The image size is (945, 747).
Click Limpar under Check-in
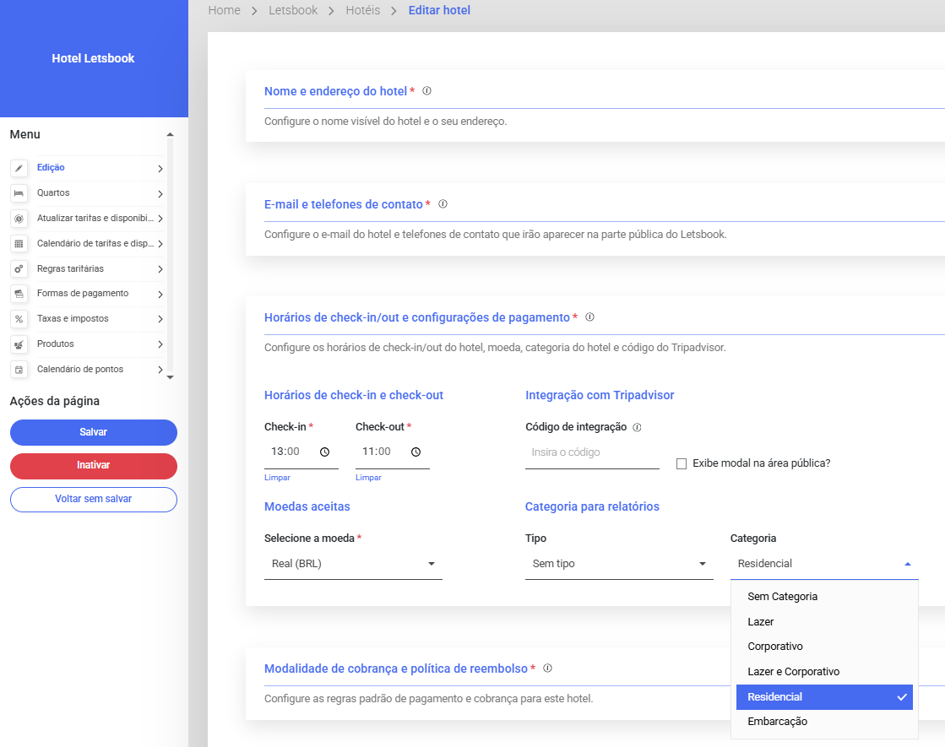pos(277,478)
